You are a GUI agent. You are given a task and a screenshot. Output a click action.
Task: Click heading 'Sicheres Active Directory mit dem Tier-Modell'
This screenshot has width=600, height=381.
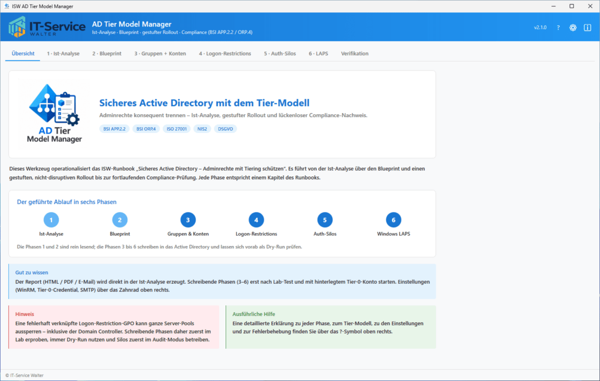pos(204,103)
